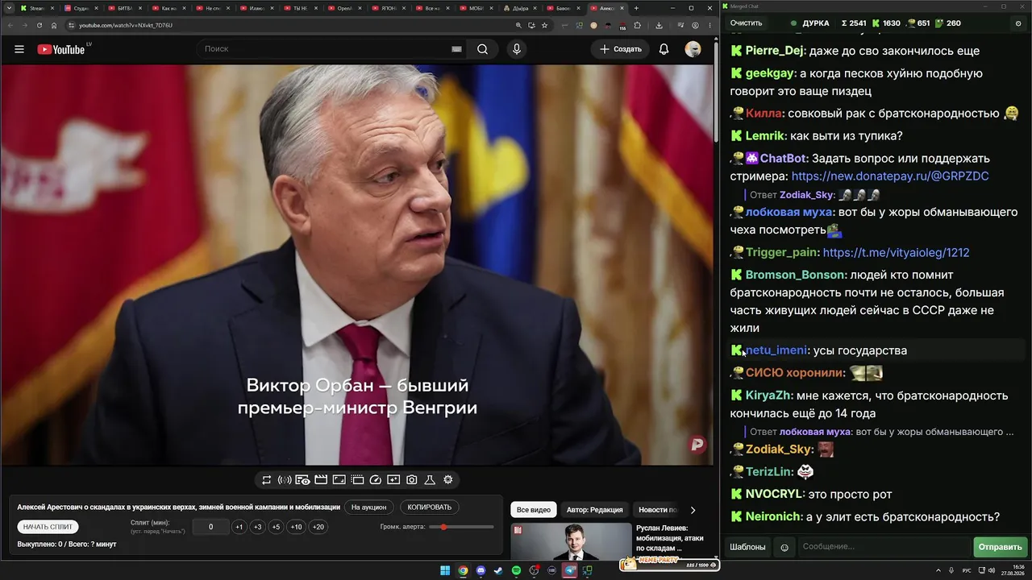Open YouTube notifications bell
Viewport: 1032px width, 580px height.
pos(664,49)
